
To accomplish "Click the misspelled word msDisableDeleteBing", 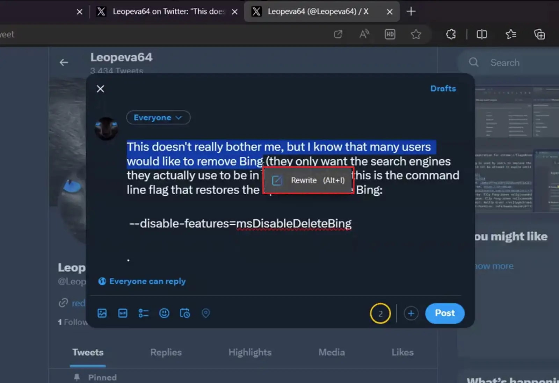I will (x=294, y=223).
